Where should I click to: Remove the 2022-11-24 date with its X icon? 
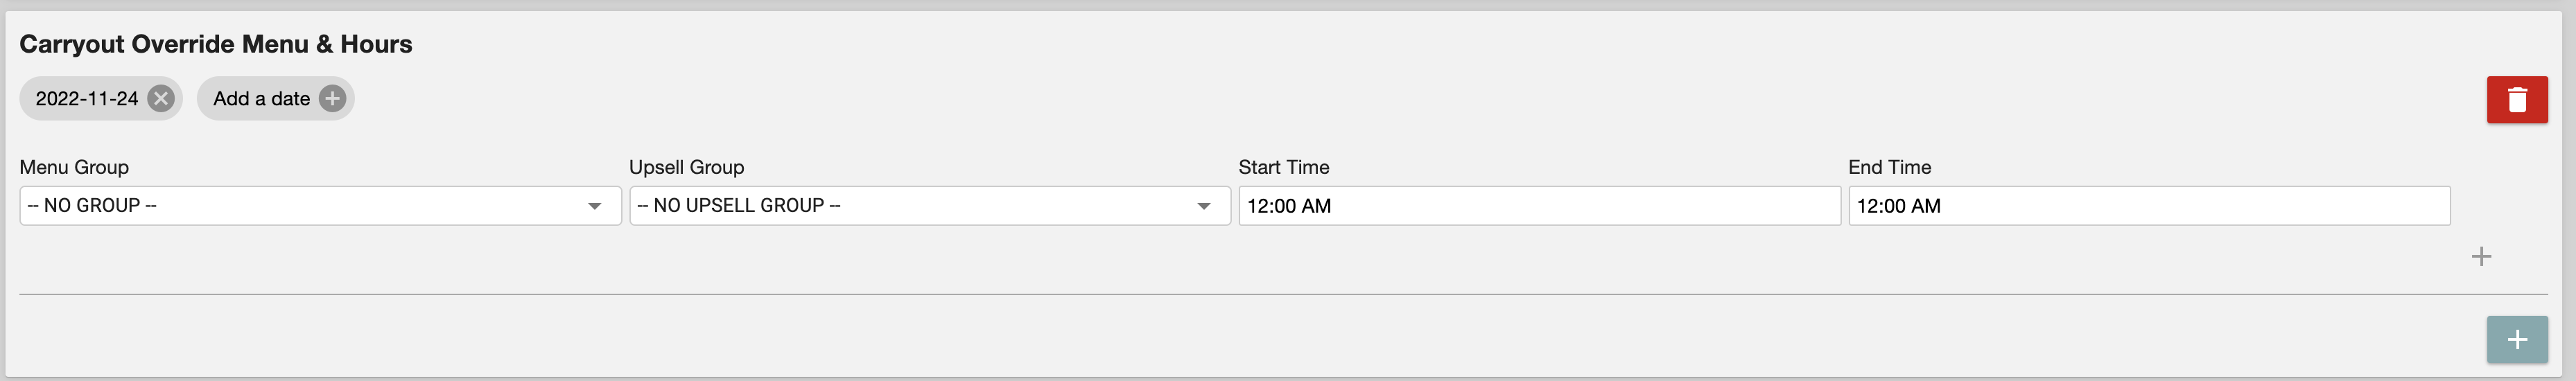click(160, 98)
